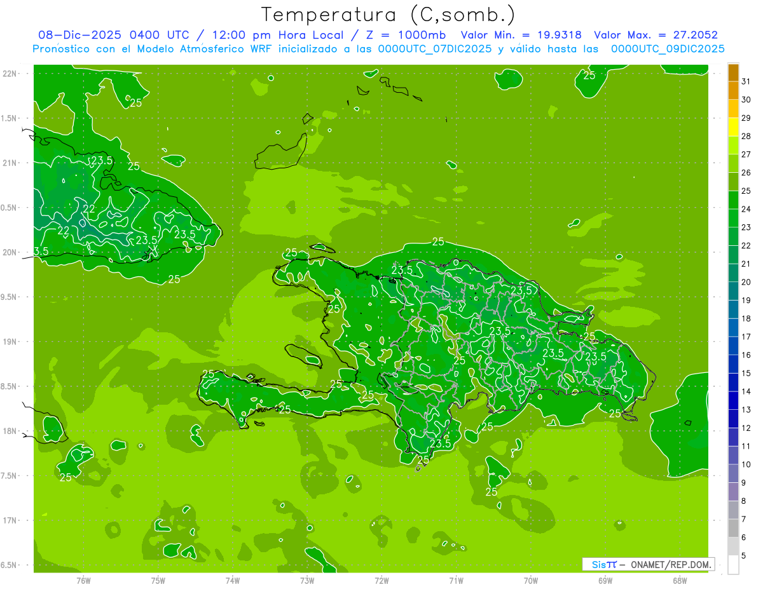Click the "6" label on the color scale
Screen dimensions: 763x589
744,538
